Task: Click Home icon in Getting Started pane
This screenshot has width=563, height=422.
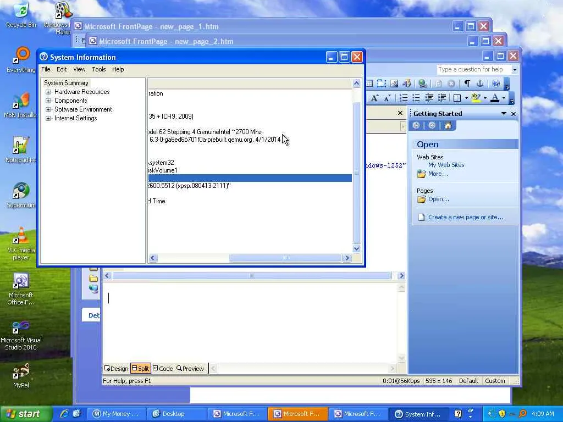Action: (448, 125)
